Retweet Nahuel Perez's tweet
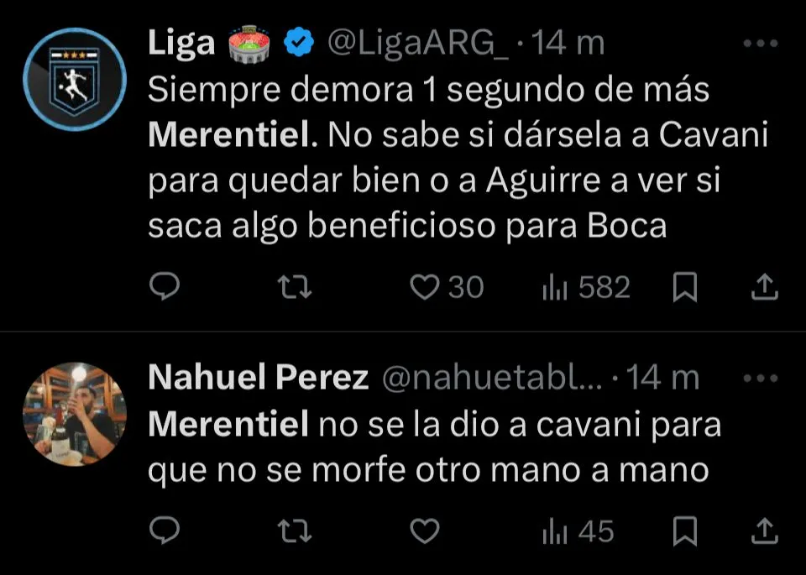Image resolution: width=806 pixels, height=575 pixels. [295, 531]
